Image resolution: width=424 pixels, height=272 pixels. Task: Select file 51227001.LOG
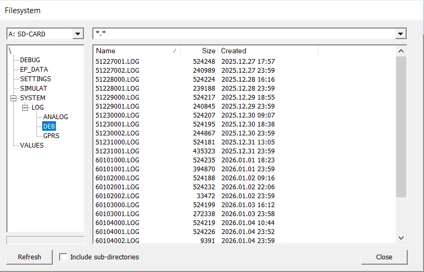pos(118,61)
